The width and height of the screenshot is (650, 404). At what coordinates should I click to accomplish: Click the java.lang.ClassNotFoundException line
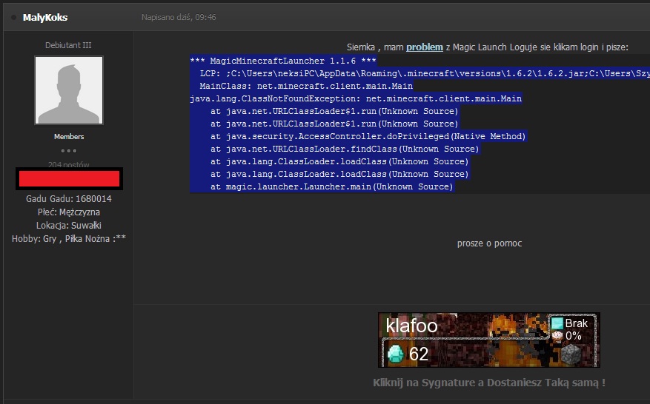[x=356, y=98]
